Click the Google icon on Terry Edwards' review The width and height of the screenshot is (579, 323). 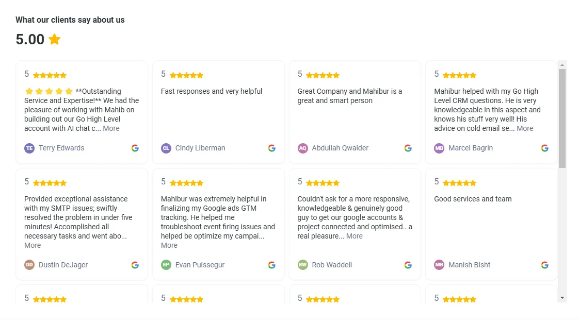135,148
